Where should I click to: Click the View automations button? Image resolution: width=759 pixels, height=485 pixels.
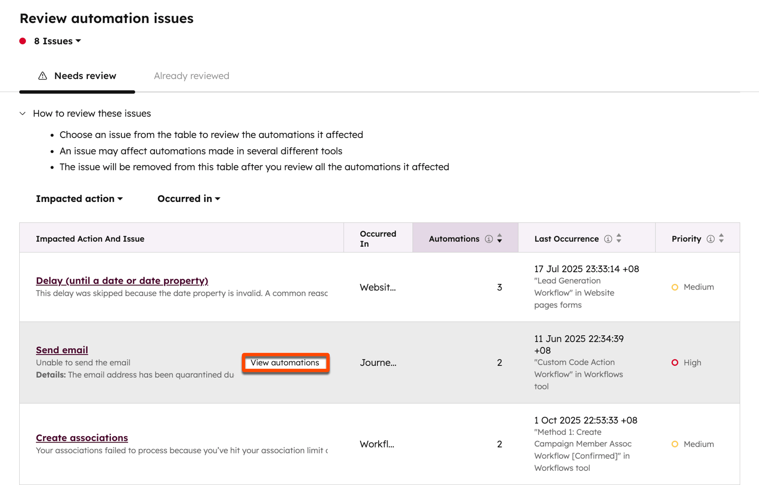(285, 363)
